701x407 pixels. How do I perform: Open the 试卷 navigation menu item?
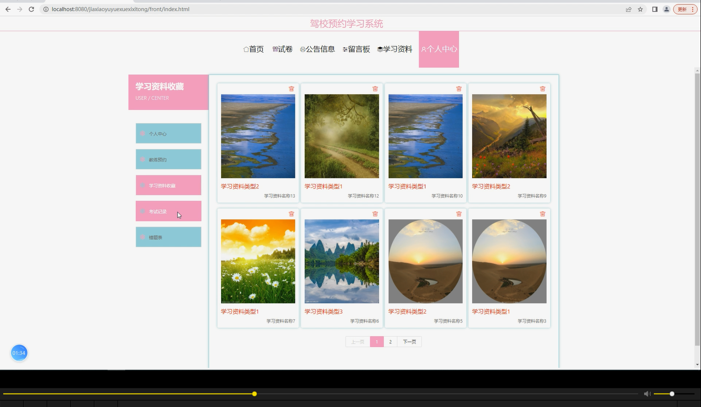[x=283, y=49]
